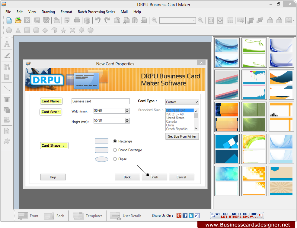Click the lock toolbar icon
297x228 pixels.
(270, 20)
